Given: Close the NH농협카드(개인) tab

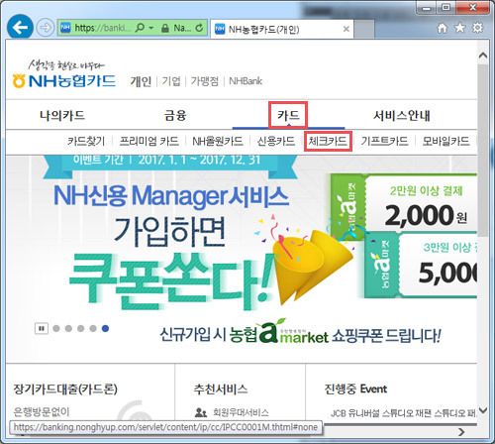Looking at the screenshot, I should (x=346, y=29).
